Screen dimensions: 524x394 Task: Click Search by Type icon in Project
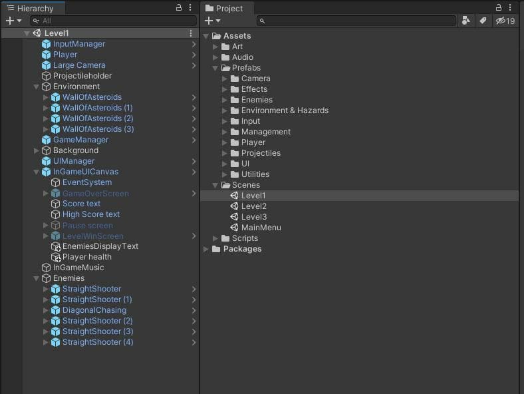pyautogui.click(x=466, y=21)
